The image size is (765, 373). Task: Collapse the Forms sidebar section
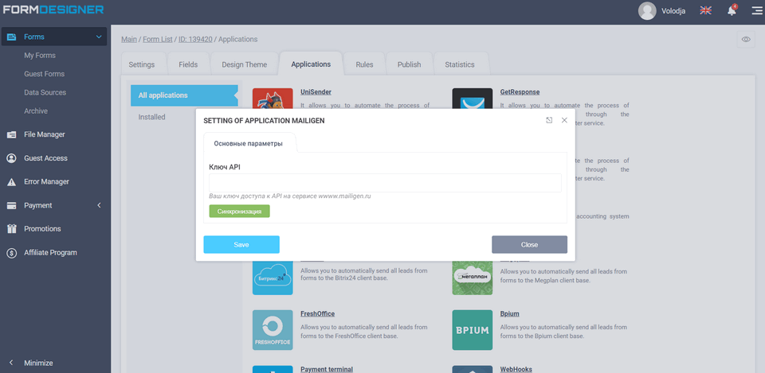tap(99, 37)
